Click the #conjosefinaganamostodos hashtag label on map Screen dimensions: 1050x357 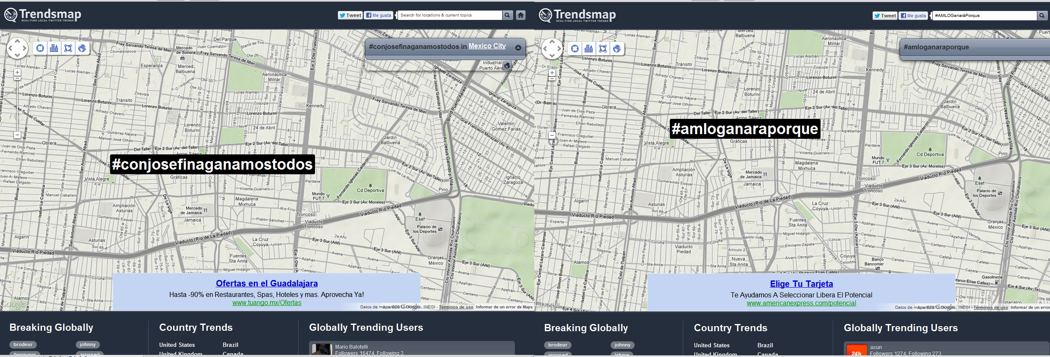coord(213,164)
